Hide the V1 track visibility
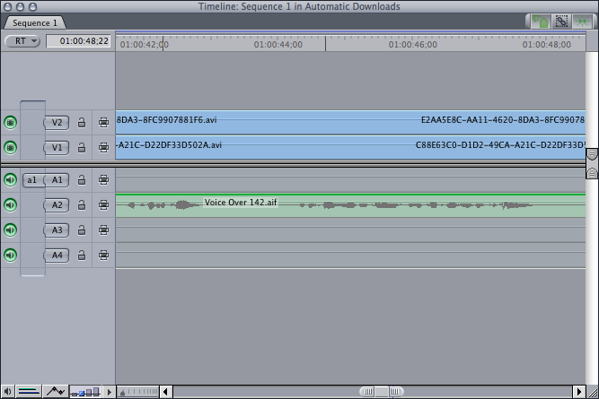 (x=10, y=148)
